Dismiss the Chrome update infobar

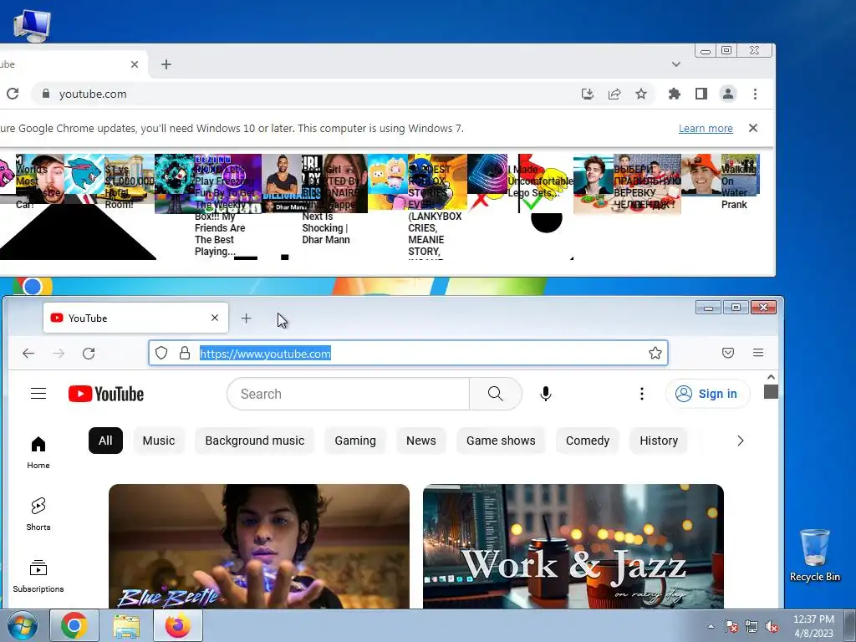tap(753, 128)
